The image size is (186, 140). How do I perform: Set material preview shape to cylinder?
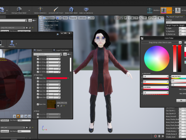(14, 116)
